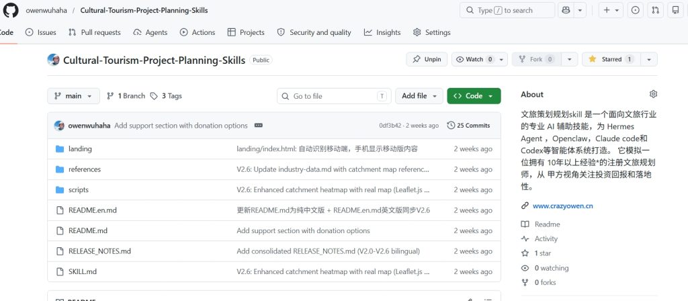View the 25 Commits history
This screenshot has width=688, height=301.
(x=468, y=126)
